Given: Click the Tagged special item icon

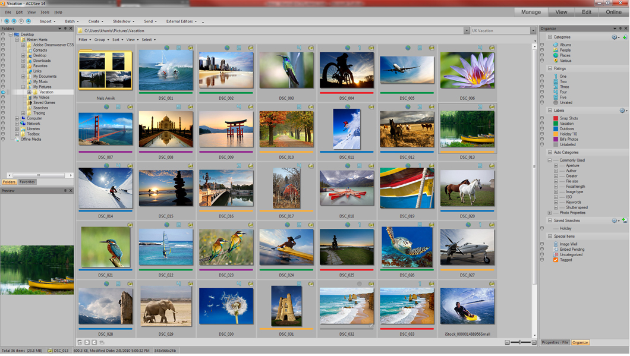Looking at the screenshot, I should click(556, 260).
